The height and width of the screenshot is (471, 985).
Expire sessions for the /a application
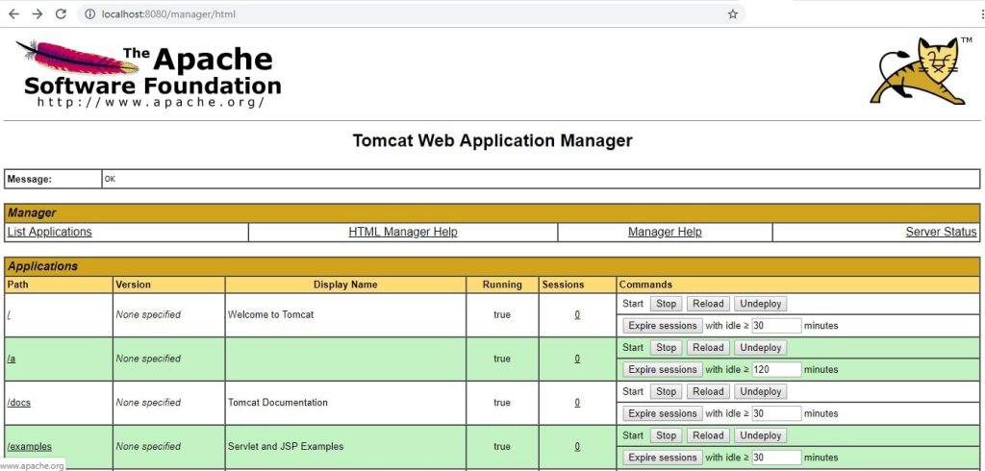pos(663,370)
